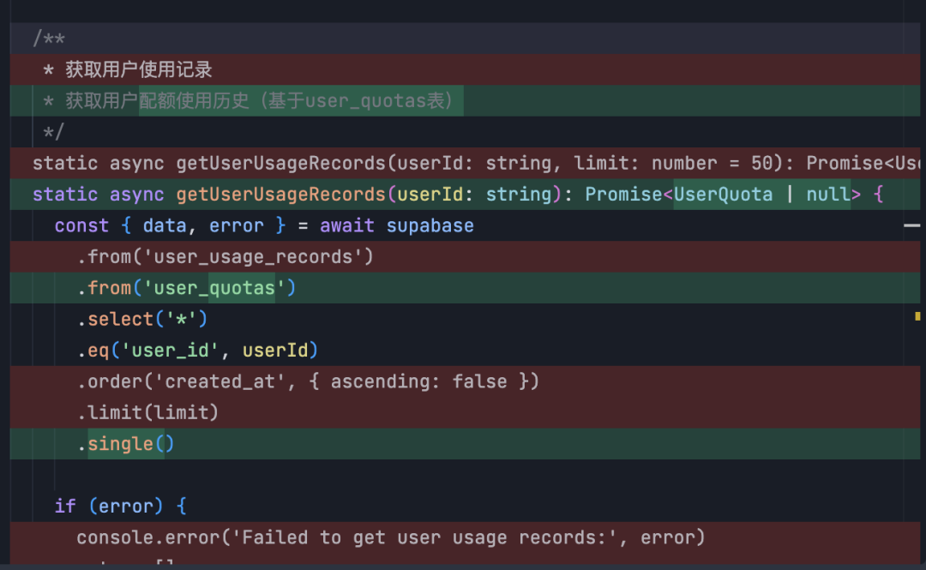This screenshot has height=570, width=926.
Task: Click the yellow marker in the scrollbar gutter
Action: (x=917, y=316)
